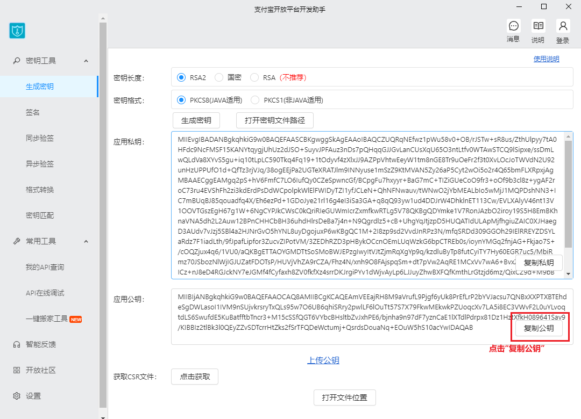Click the sidebar scrollbar up arrow
The height and width of the screenshot is (419, 581).
103,18
